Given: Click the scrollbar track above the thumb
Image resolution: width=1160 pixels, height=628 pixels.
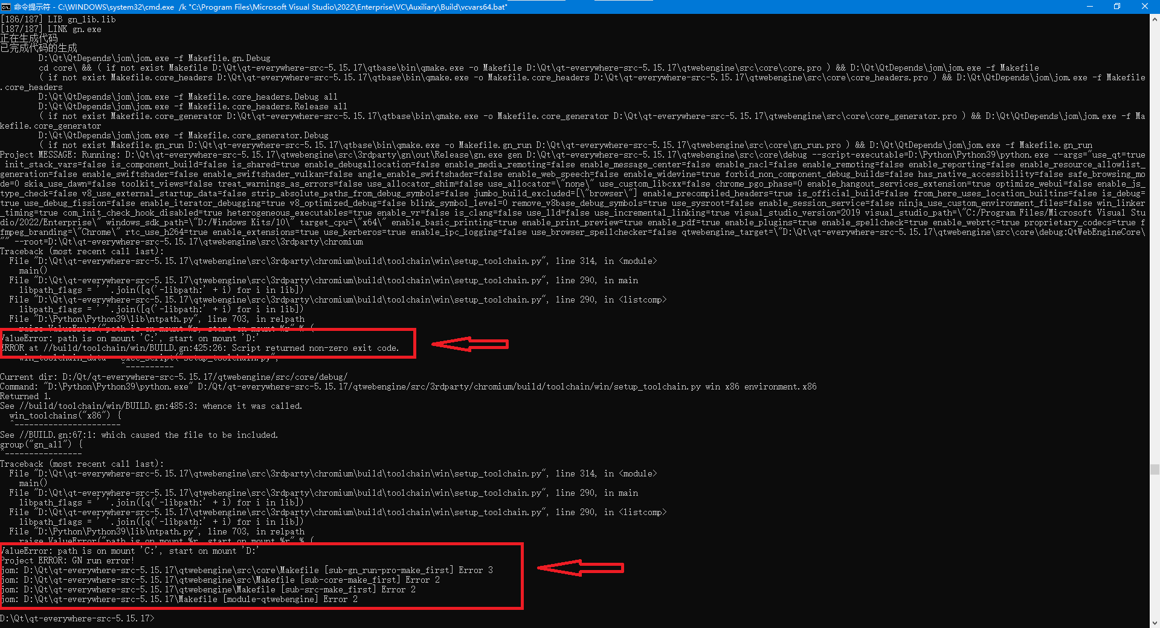Looking at the screenshot, I should pos(1155,242).
